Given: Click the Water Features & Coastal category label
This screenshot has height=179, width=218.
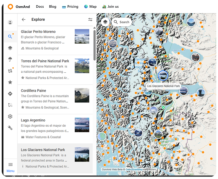Looking at the screenshot, I should pyautogui.click(x=43, y=137).
